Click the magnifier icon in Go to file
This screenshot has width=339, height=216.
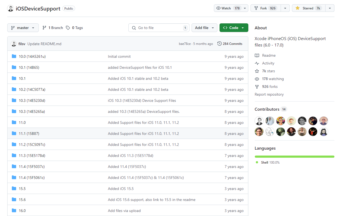pos(134,28)
